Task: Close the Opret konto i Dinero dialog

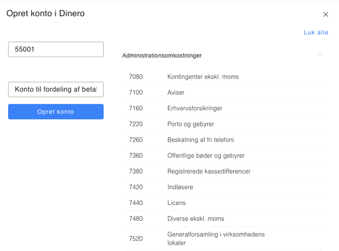Action: (326, 15)
